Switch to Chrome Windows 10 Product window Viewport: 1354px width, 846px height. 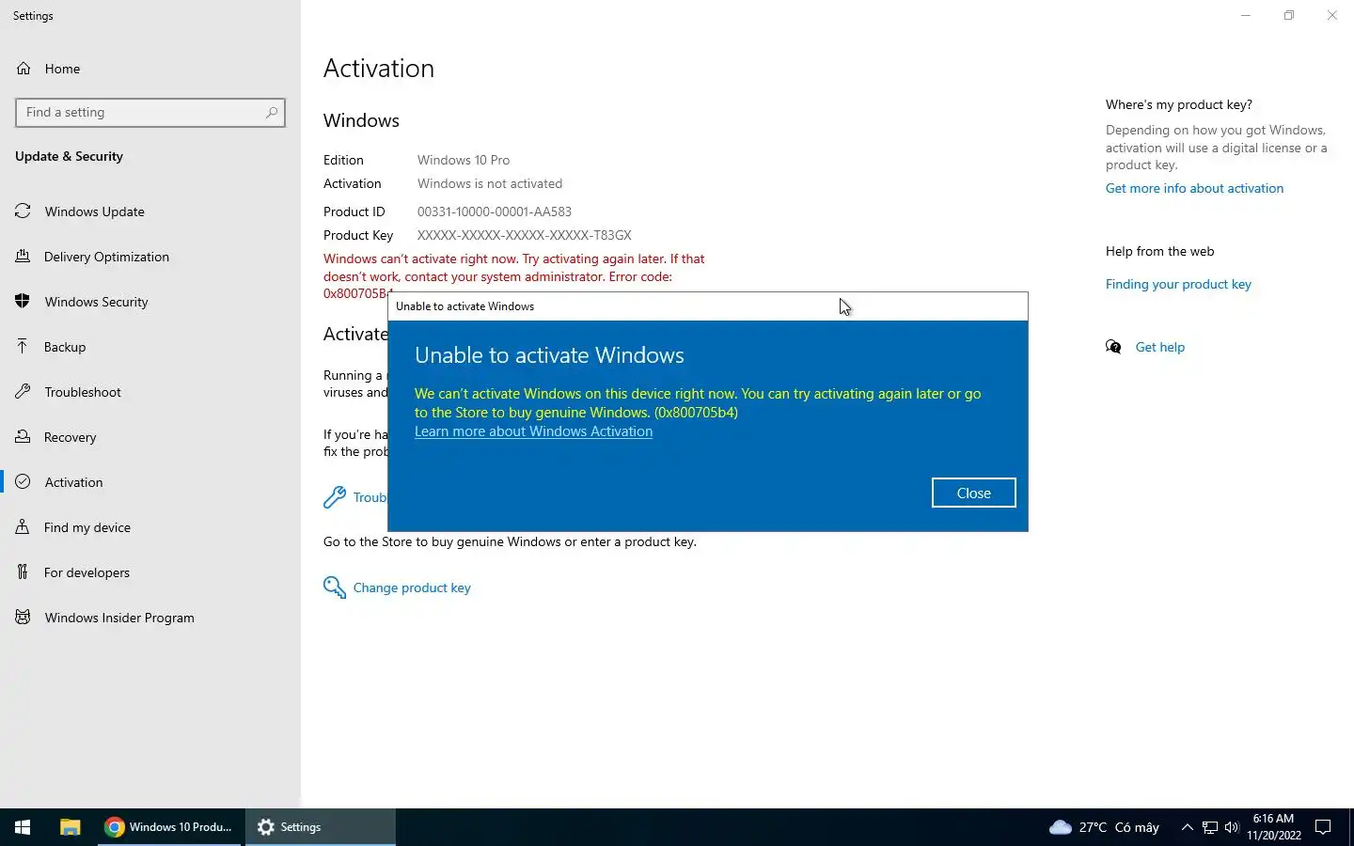(169, 827)
